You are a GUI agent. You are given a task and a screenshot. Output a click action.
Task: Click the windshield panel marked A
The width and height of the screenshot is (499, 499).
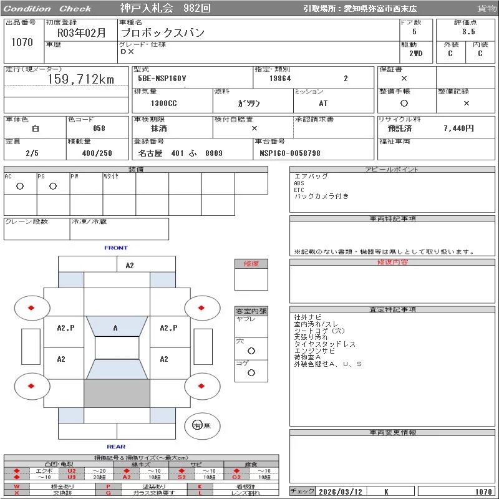tap(115, 327)
